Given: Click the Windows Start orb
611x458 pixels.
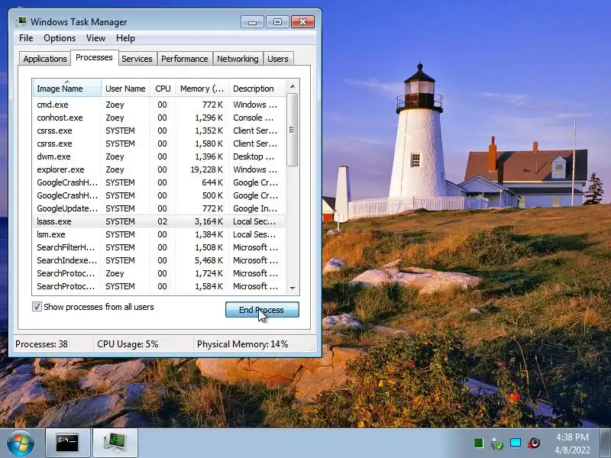Looking at the screenshot, I should tap(20, 443).
